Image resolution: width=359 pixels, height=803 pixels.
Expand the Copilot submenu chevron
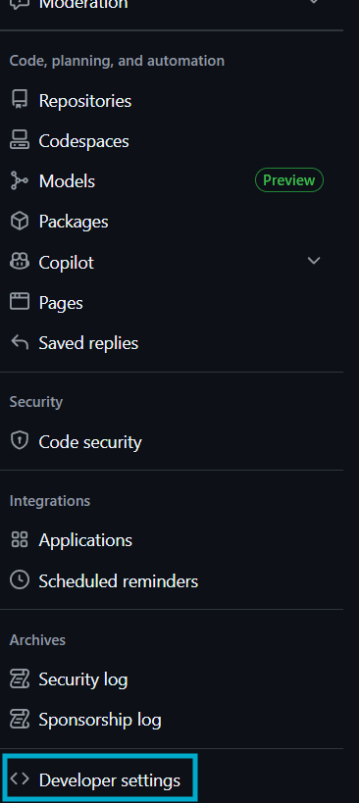click(x=314, y=261)
